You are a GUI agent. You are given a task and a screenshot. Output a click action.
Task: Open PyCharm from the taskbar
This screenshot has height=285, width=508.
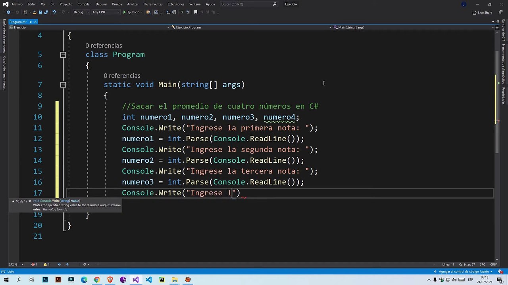[x=162, y=280]
